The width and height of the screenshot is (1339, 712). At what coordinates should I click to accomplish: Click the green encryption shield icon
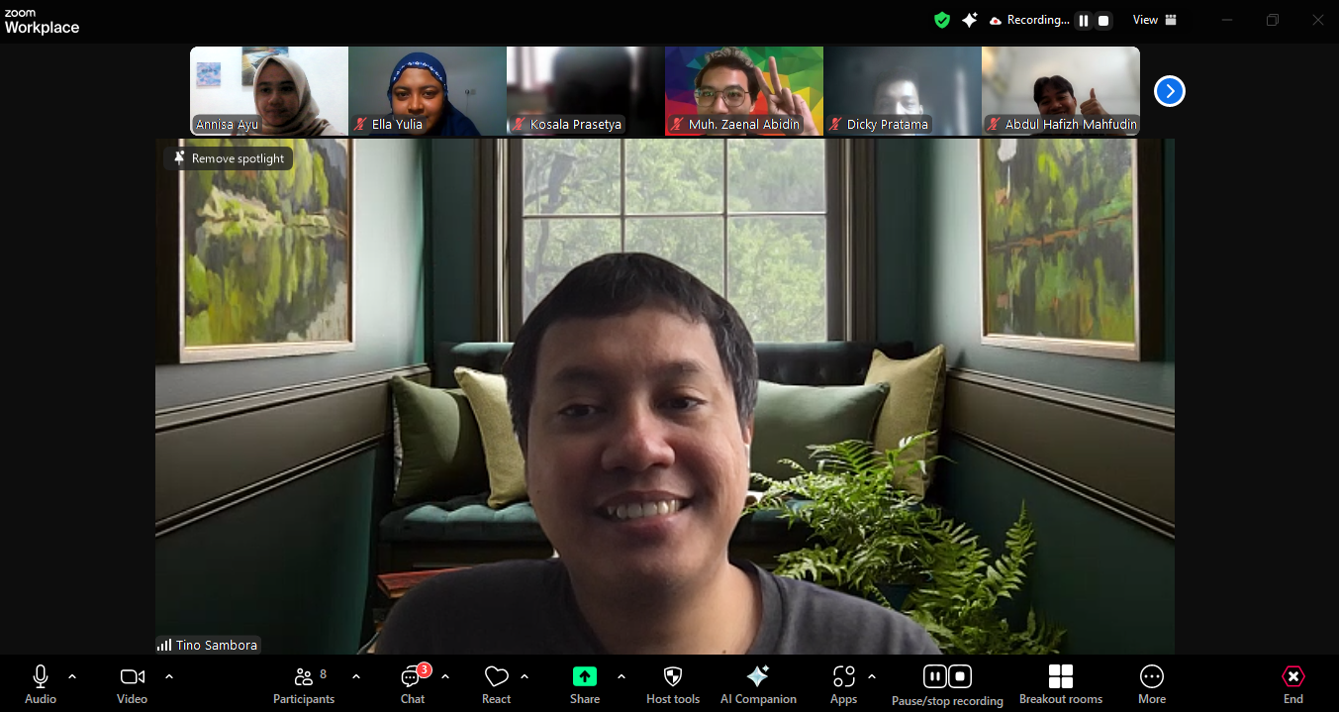coord(942,20)
